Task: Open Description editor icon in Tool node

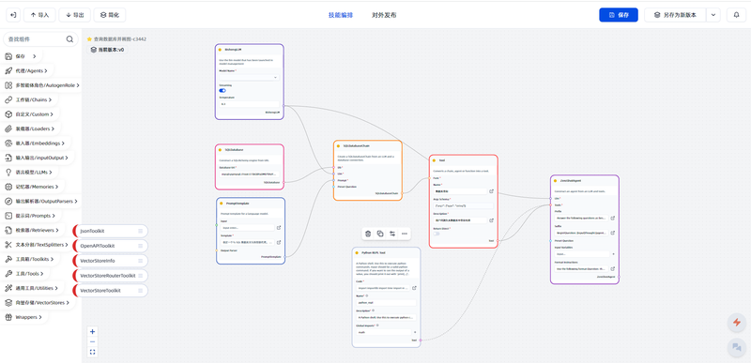Action: pos(491,220)
